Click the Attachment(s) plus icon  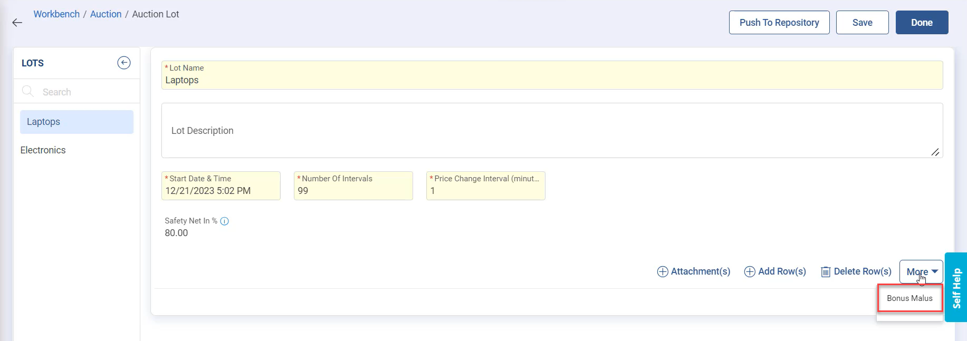(663, 271)
